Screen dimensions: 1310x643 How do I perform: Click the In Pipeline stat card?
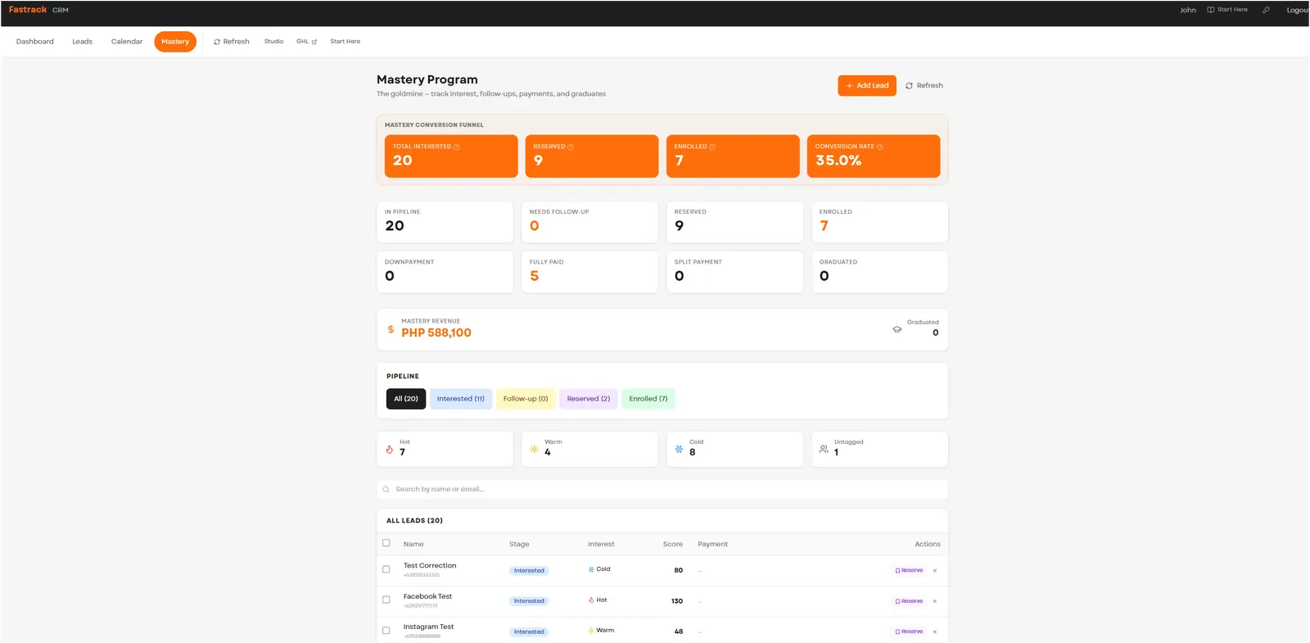(x=445, y=222)
